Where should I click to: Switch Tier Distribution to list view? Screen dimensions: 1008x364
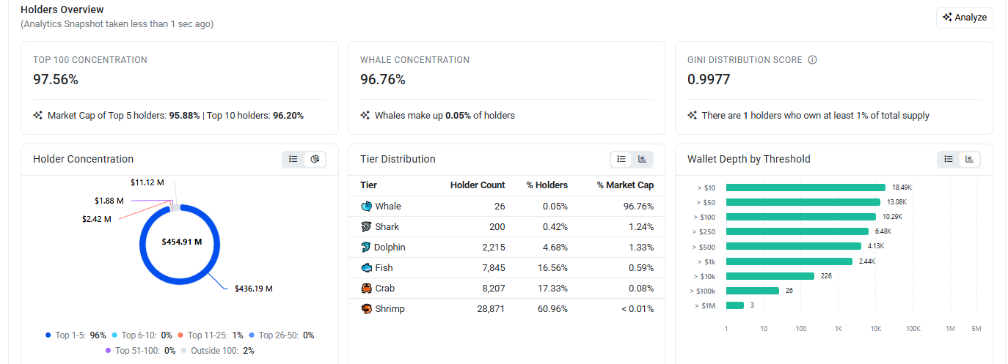621,159
